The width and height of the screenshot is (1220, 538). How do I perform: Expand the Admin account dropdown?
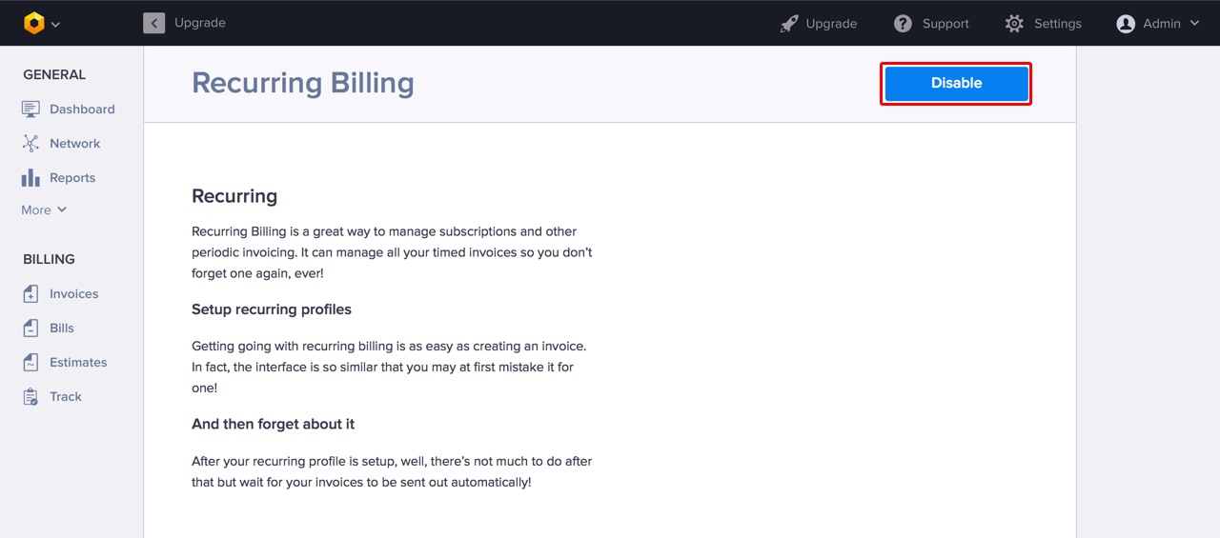(1194, 24)
